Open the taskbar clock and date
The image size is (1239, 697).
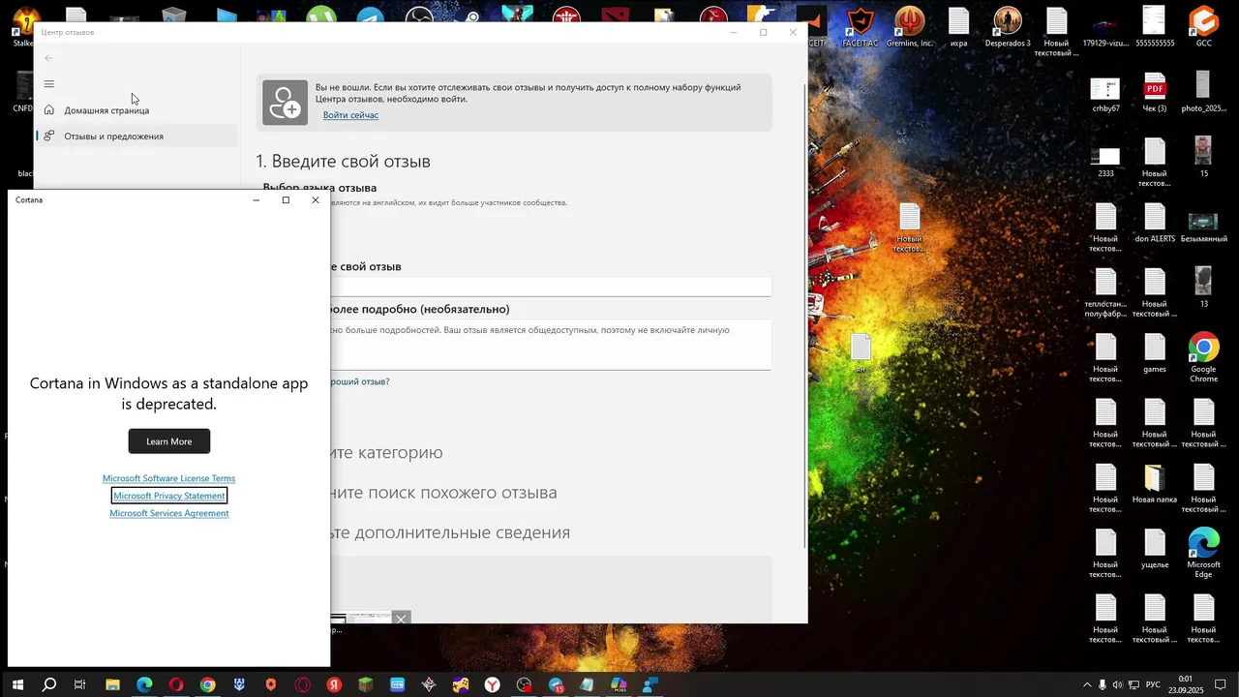click(1186, 684)
